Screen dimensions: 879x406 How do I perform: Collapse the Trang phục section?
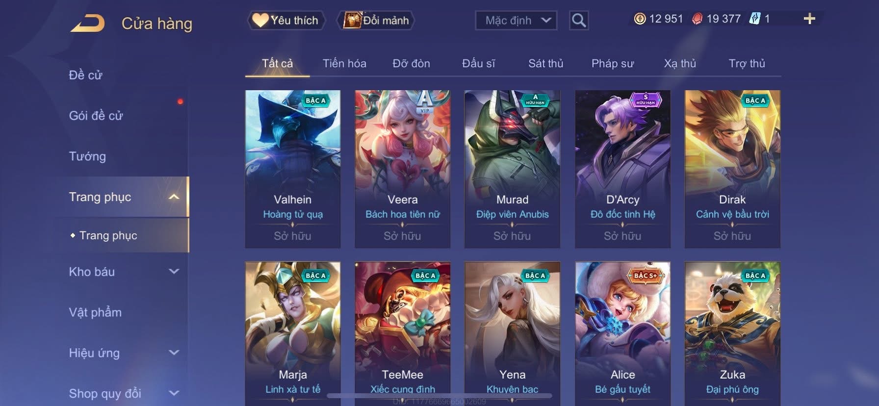point(174,197)
